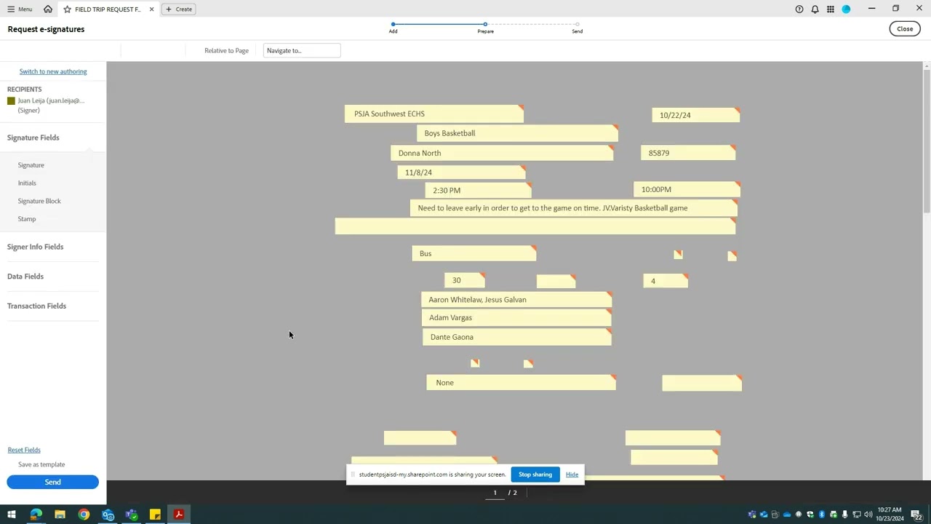Select the Dante Gaona field

point(517,337)
